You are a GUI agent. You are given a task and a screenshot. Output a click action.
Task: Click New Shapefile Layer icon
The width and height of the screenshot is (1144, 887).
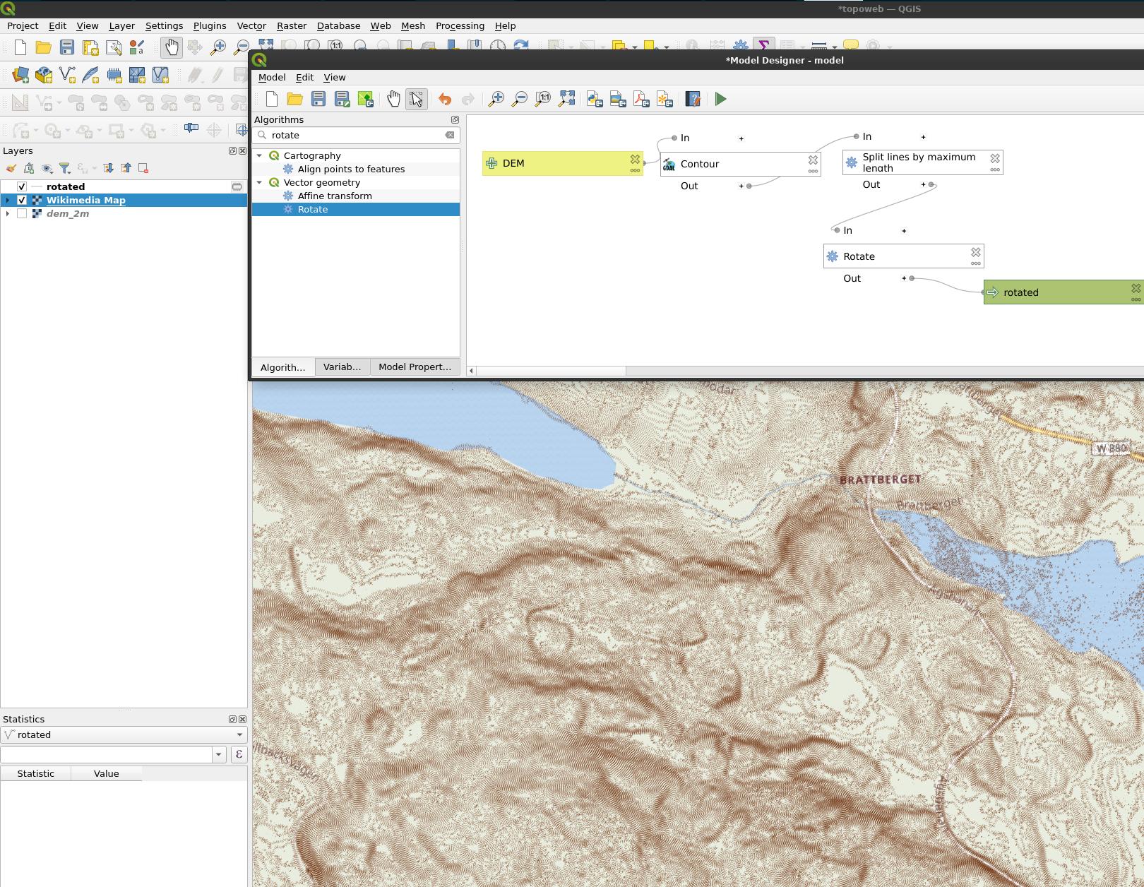[x=67, y=74]
